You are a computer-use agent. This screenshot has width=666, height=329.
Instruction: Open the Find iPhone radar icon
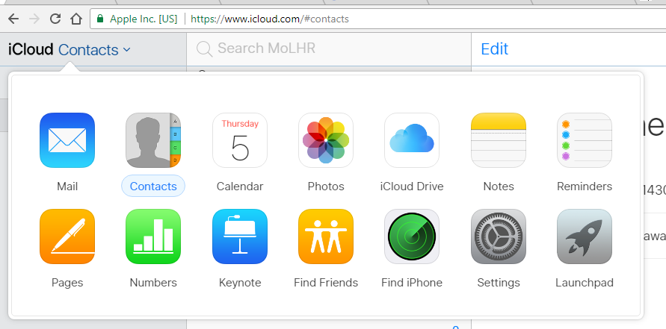tap(412, 236)
